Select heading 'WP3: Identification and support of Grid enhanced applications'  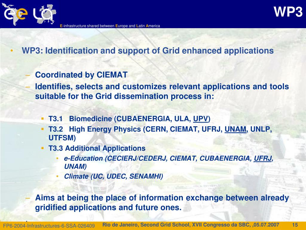pyautogui.click(x=148, y=51)
